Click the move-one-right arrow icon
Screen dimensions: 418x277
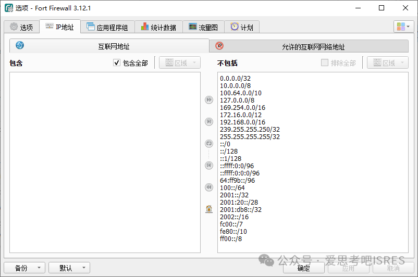(x=209, y=121)
